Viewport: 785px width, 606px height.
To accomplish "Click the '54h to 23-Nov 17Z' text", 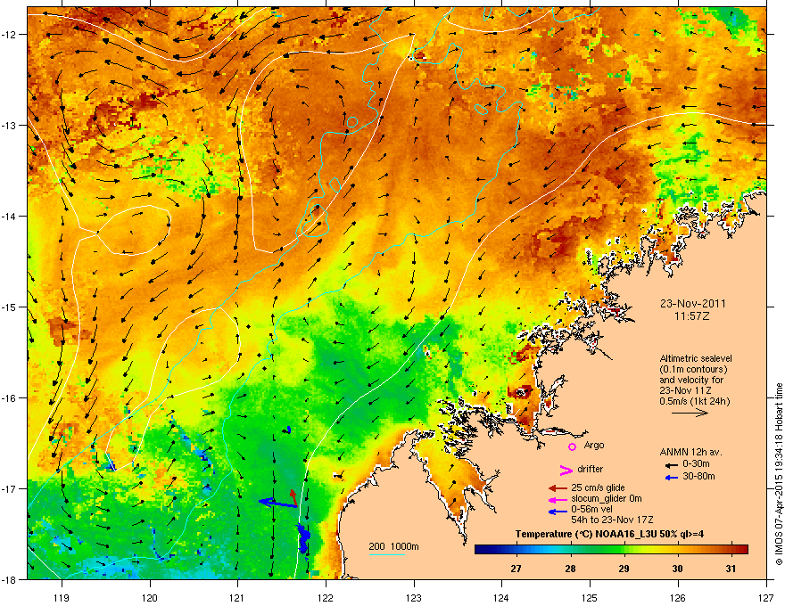I will 612,520.
